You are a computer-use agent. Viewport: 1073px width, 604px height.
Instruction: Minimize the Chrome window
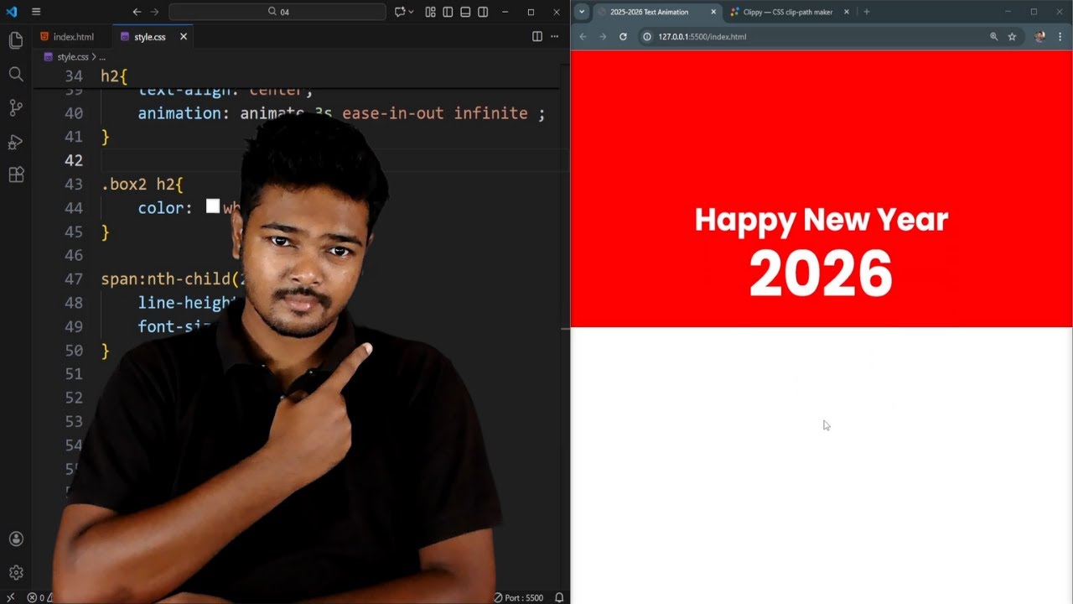point(1008,12)
